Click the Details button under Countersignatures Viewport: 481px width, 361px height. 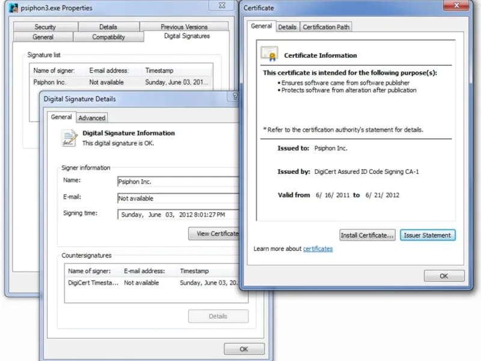pos(218,316)
